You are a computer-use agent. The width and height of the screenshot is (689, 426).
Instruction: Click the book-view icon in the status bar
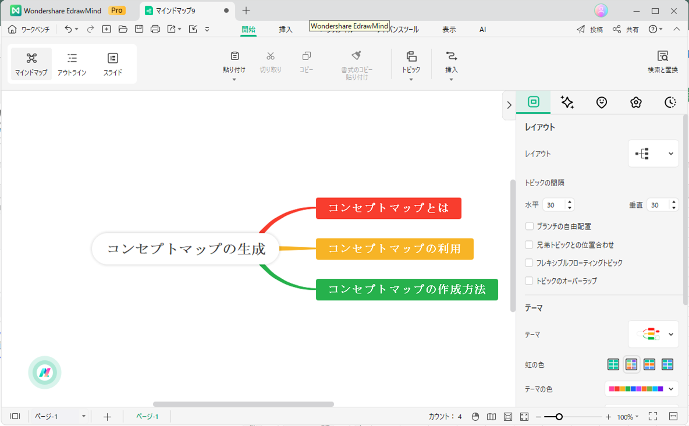tap(492, 416)
